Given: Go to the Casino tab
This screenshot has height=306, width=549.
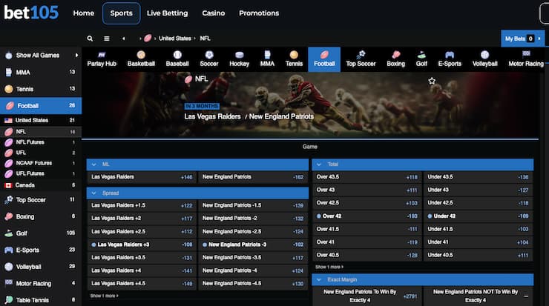Looking at the screenshot, I should pyautogui.click(x=214, y=13).
